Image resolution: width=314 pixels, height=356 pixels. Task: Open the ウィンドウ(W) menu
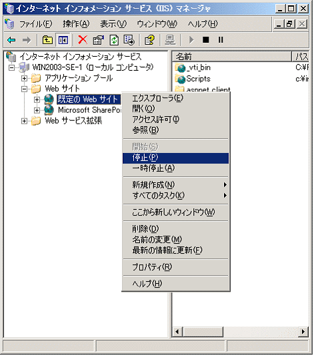click(157, 24)
